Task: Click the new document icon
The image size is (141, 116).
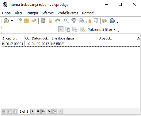Action: pos(19,21)
